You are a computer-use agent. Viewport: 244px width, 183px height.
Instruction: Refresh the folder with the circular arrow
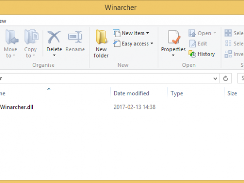tap(225, 79)
